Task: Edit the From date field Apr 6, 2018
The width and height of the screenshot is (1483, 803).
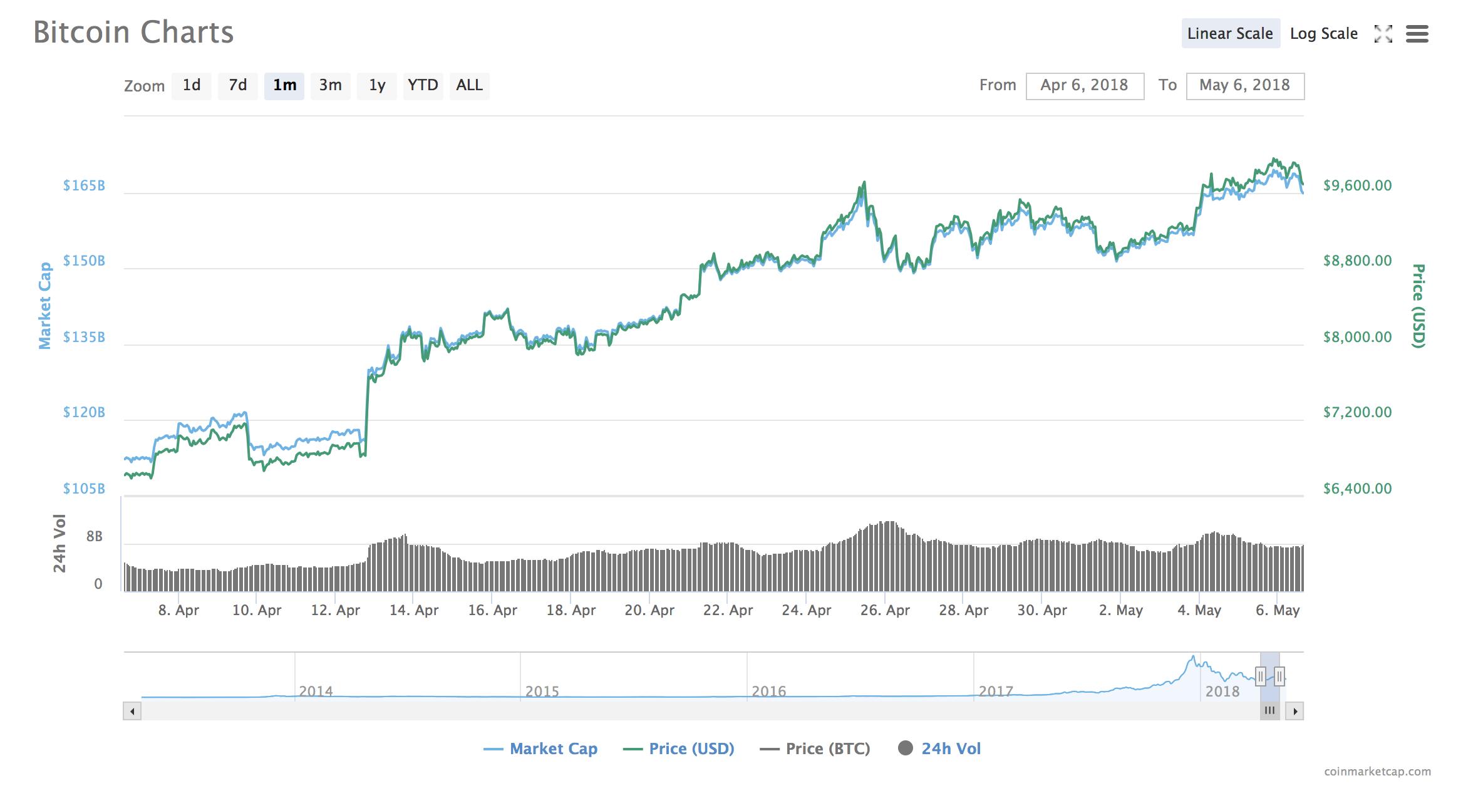Action: pos(1085,86)
